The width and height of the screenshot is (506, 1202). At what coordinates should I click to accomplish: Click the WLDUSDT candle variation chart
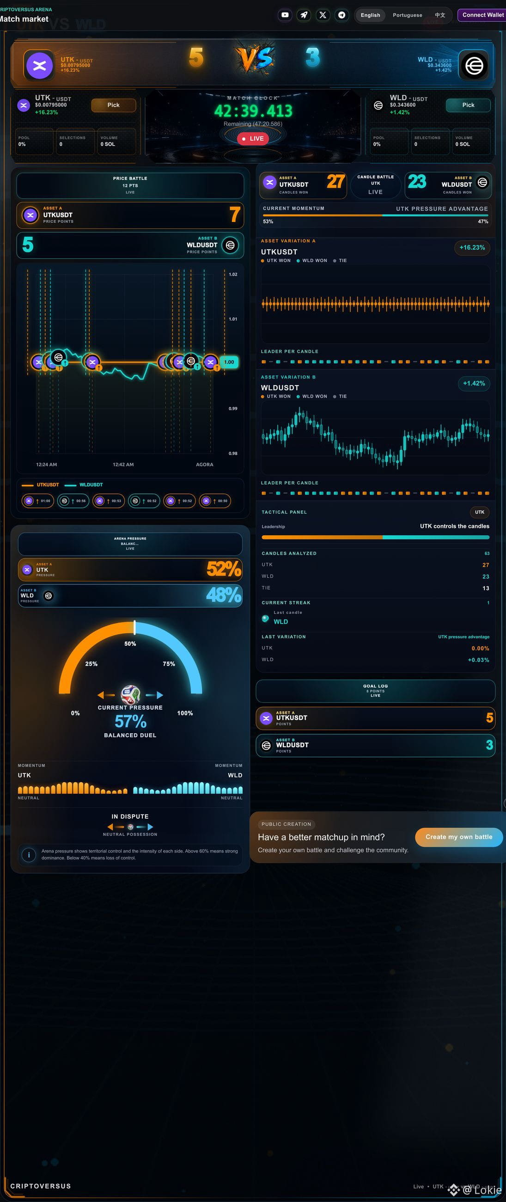375,437
